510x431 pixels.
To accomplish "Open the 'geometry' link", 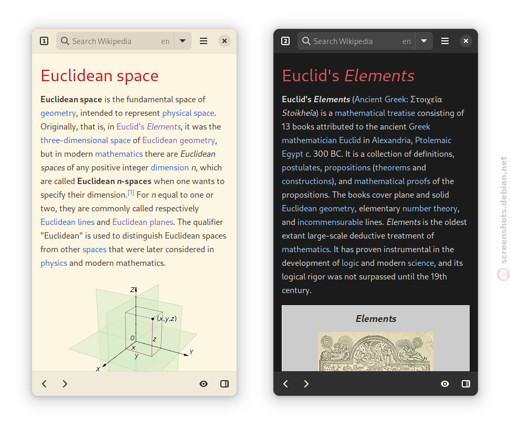I will [58, 113].
